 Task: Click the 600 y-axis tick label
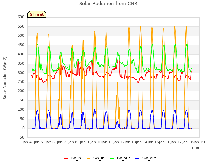point(21,17)
